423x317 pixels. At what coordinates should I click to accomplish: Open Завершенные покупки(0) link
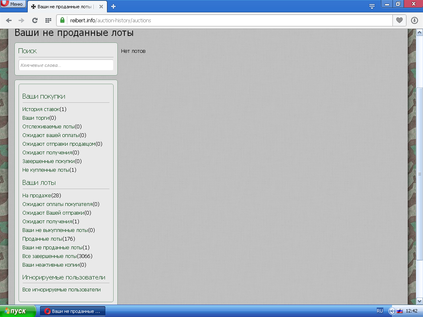coord(52,161)
